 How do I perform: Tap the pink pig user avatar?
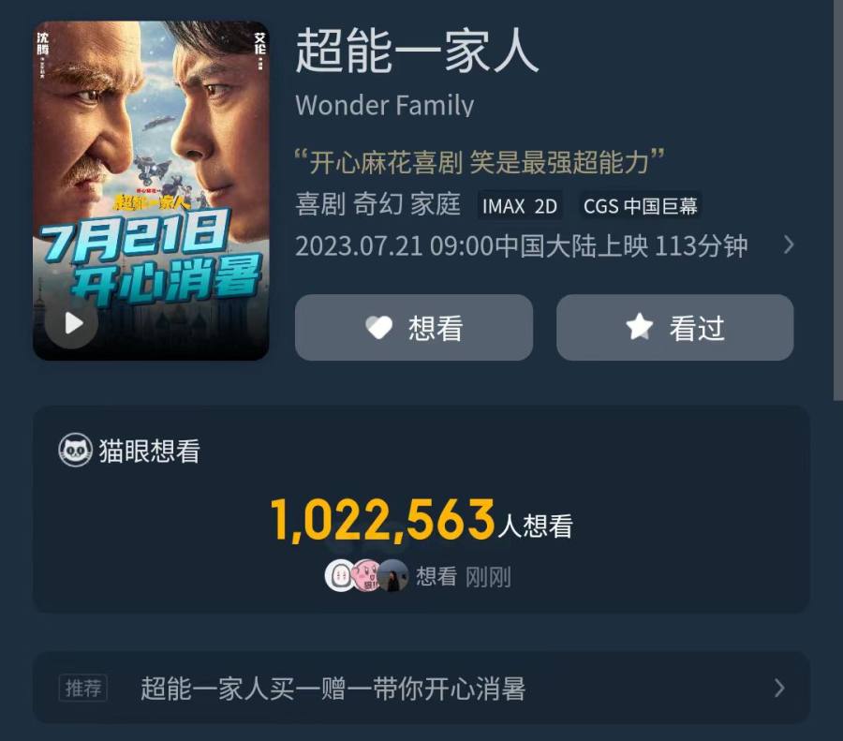coord(366,576)
